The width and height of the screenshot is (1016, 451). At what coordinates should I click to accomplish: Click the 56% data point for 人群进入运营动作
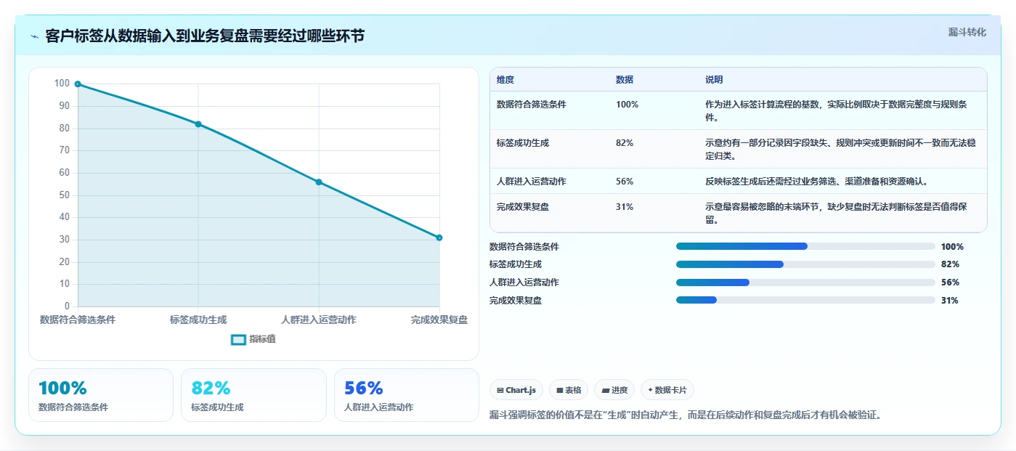point(319,182)
